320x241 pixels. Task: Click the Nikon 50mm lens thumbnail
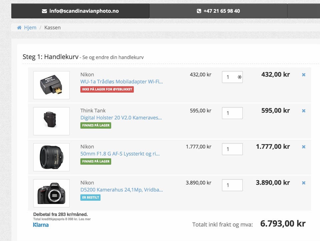(51, 157)
